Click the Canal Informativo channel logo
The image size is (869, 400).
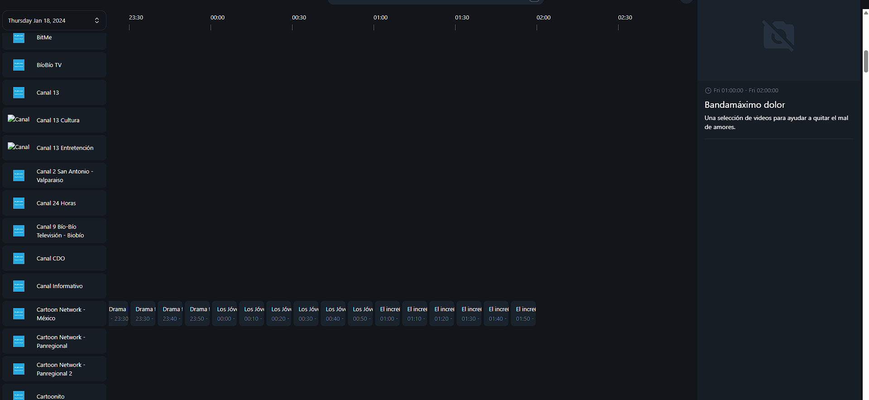(19, 286)
